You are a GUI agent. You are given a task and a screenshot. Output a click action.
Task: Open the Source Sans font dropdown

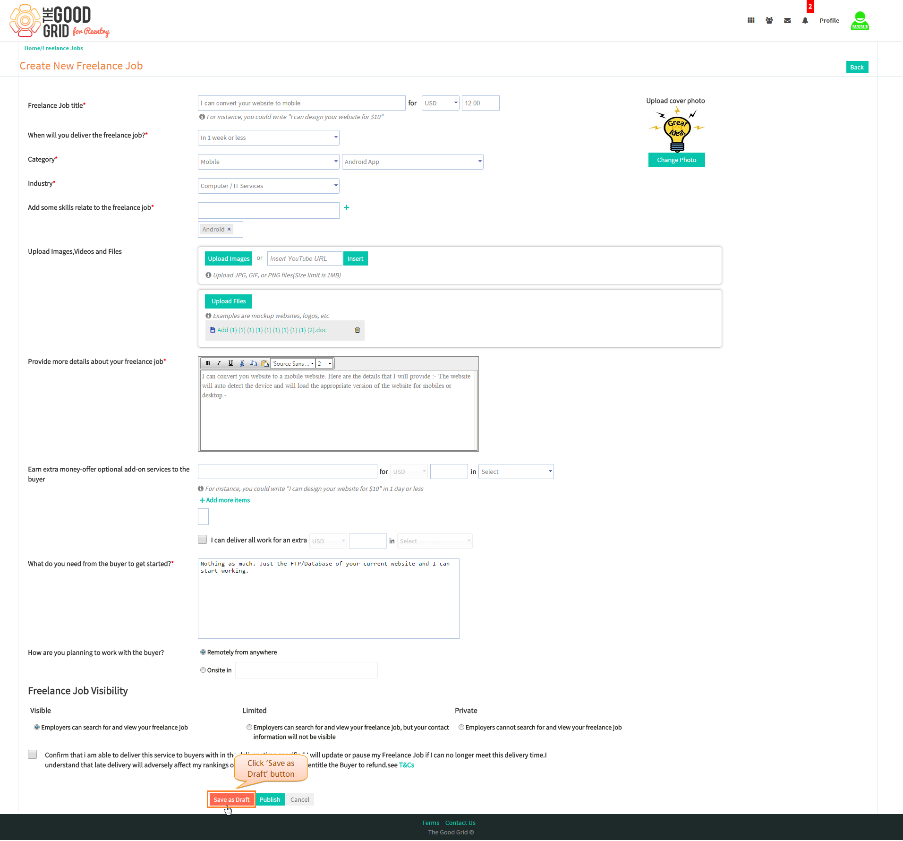293,363
